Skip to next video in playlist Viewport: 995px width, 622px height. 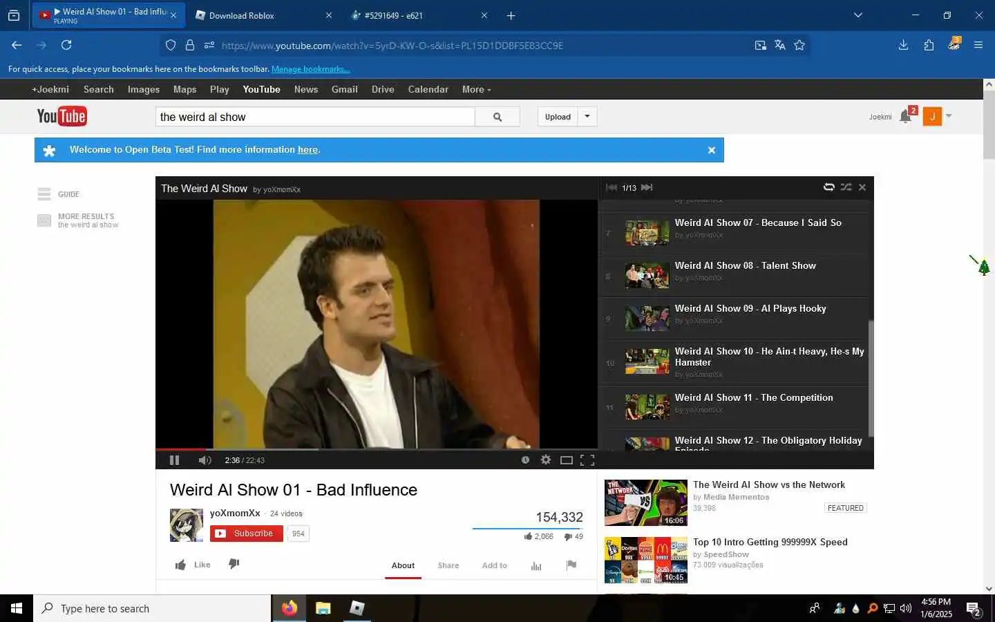point(647,187)
